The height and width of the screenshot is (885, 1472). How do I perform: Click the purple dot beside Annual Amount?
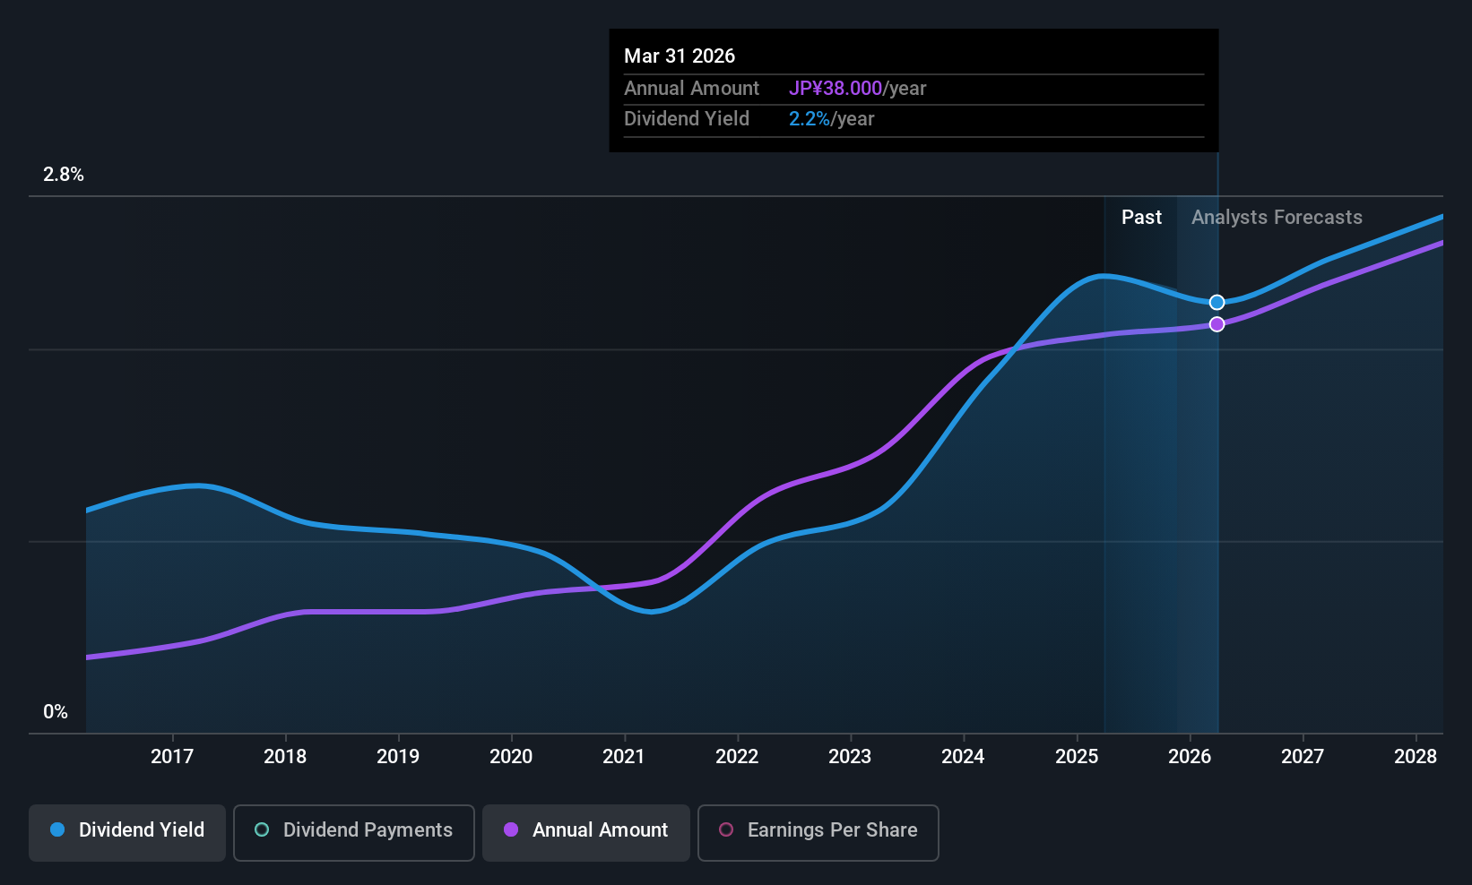click(511, 830)
